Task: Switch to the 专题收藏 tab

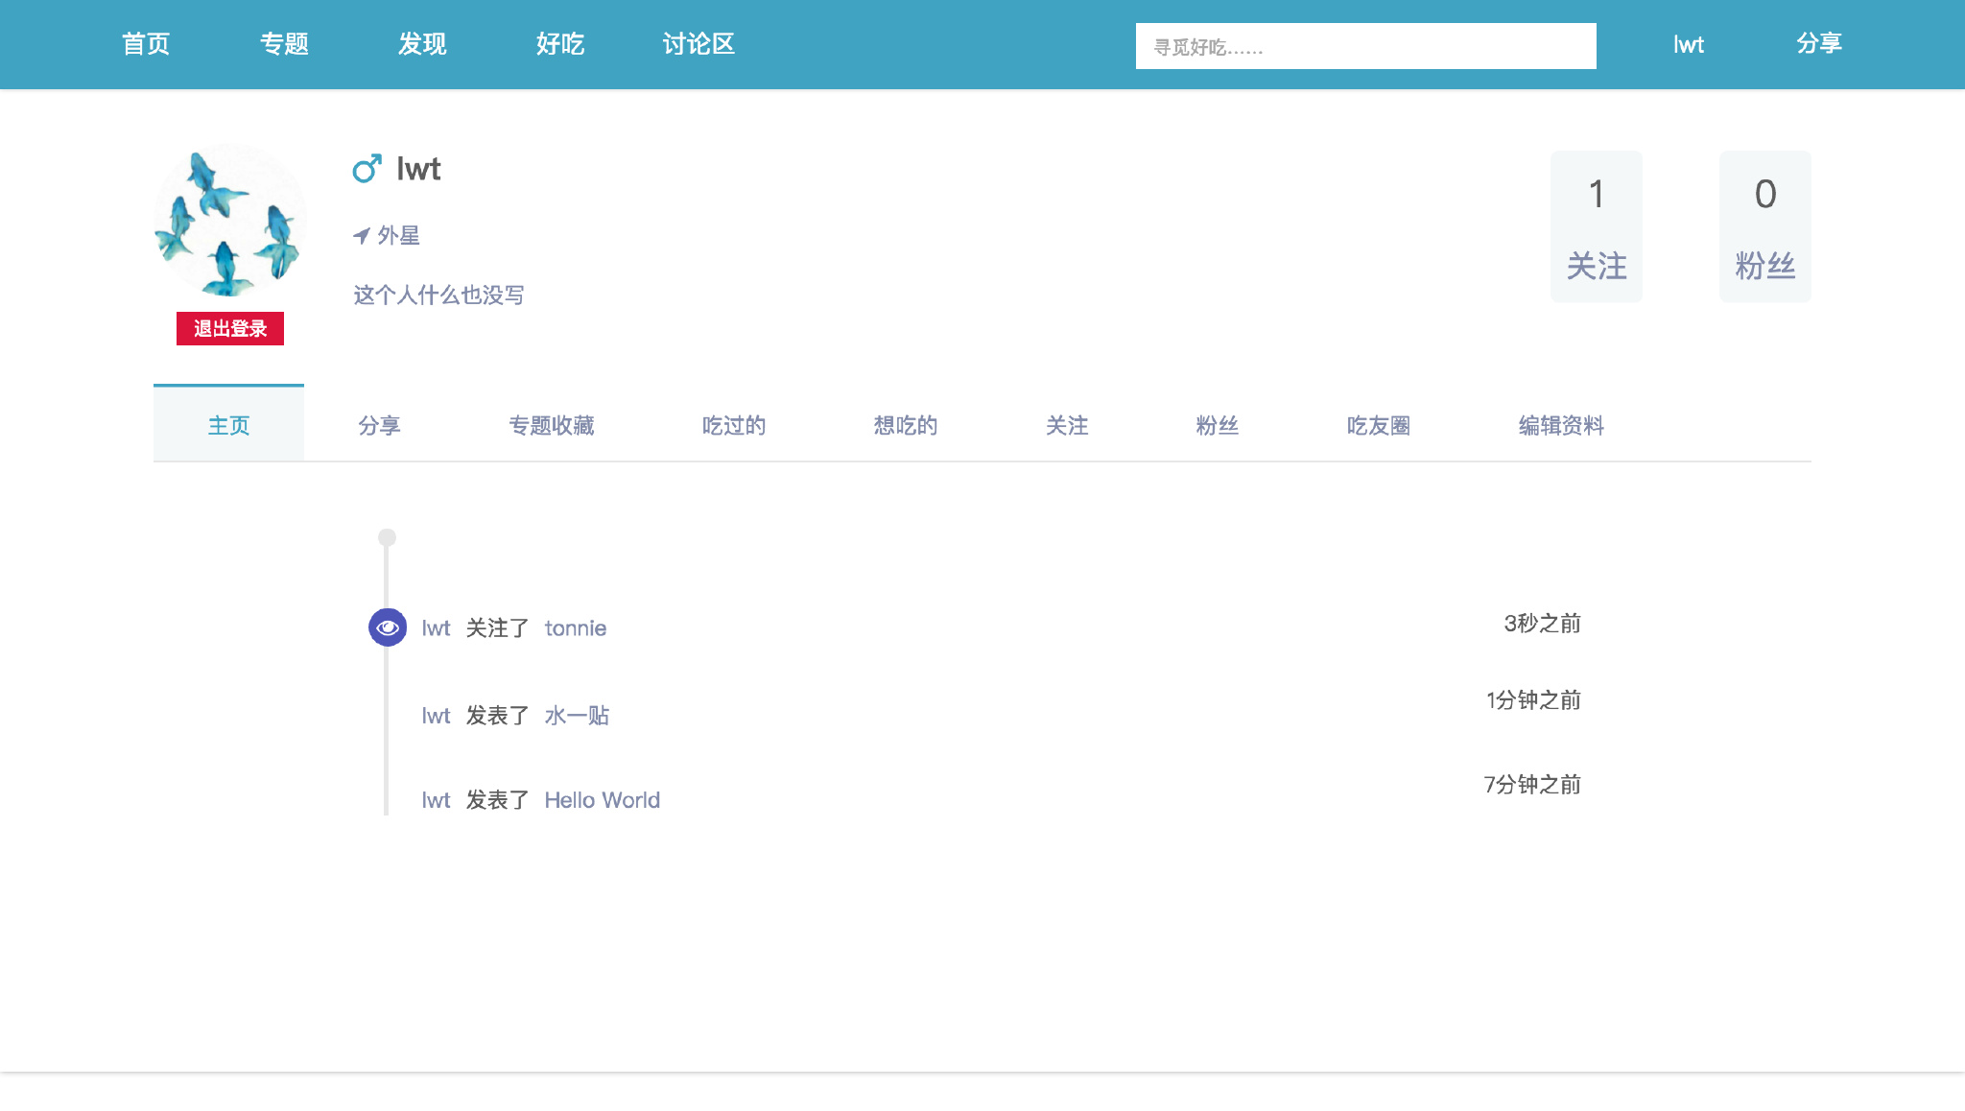Action: pyautogui.click(x=551, y=425)
